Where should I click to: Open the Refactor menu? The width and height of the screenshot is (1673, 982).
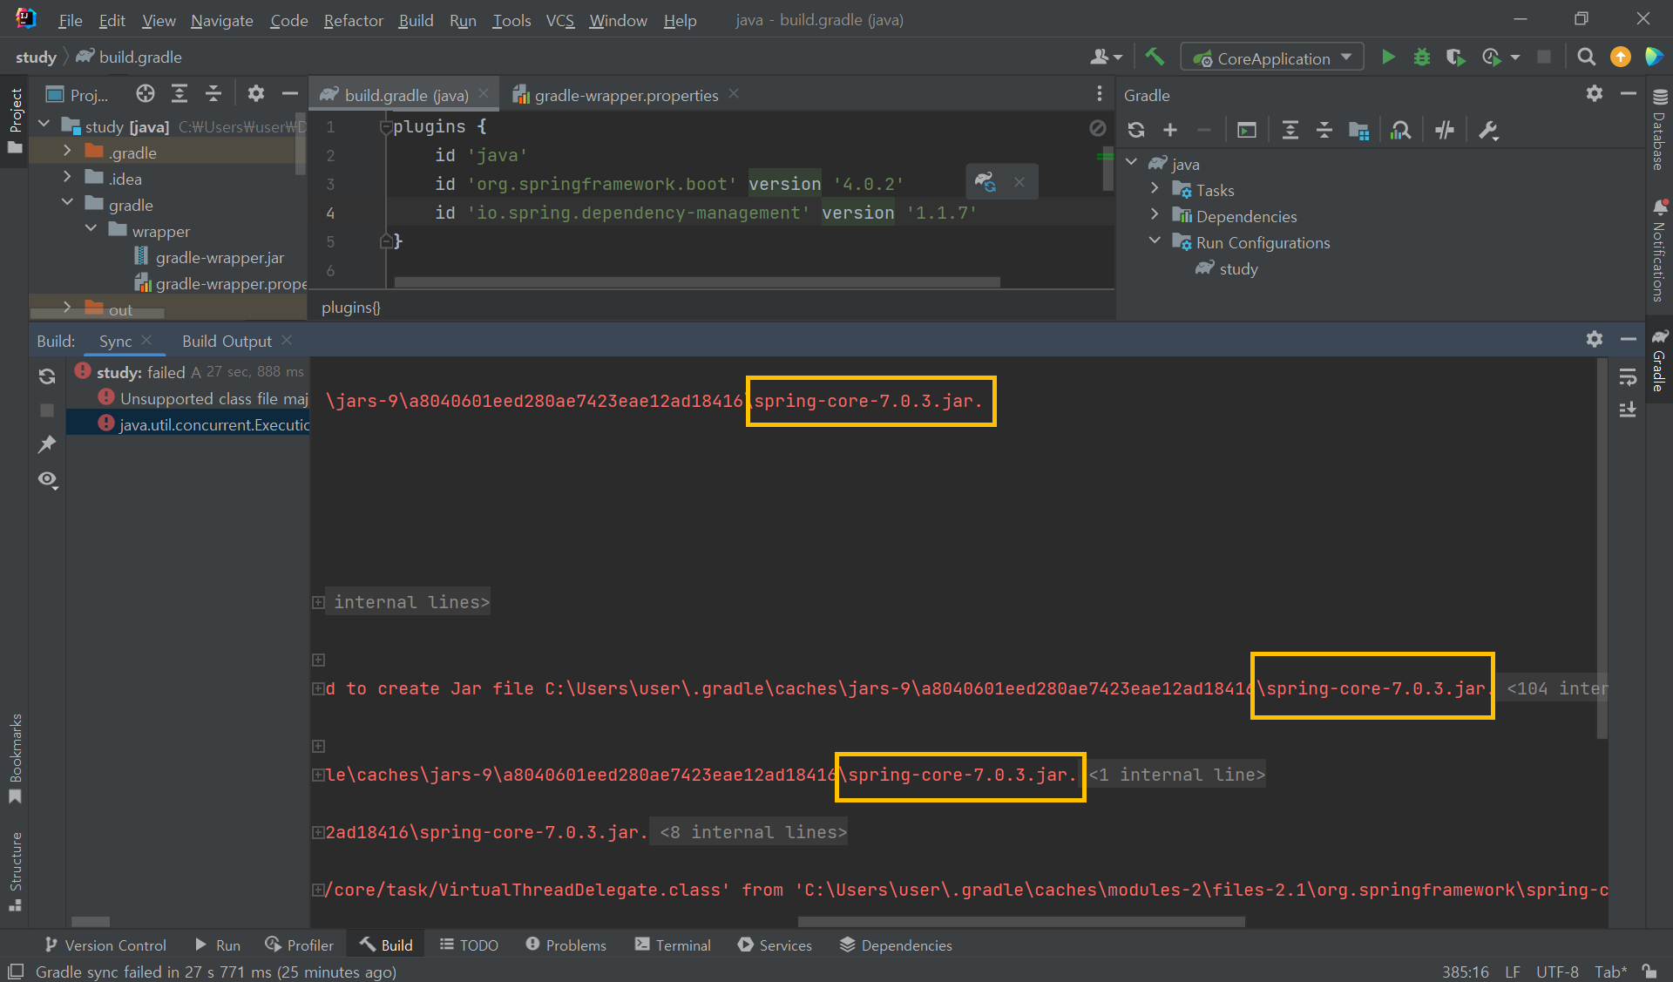point(352,20)
